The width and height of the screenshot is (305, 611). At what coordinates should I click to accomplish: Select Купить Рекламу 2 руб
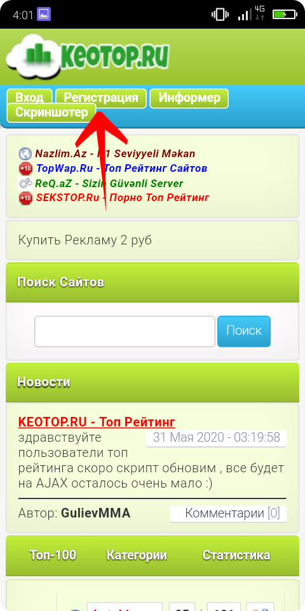[x=85, y=240]
